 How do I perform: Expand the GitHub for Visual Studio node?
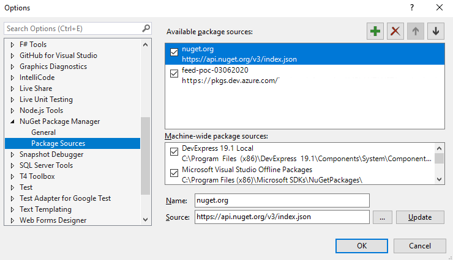point(12,56)
